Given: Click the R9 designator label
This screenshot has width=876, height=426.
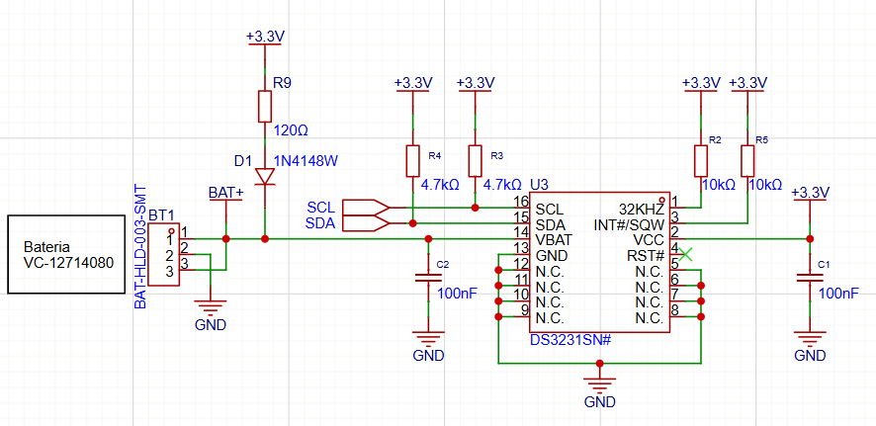Looking at the screenshot, I should coord(282,83).
